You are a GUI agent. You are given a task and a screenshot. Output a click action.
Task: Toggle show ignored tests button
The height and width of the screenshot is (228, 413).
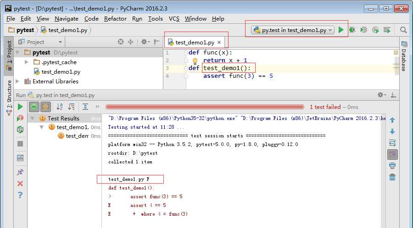point(45,107)
